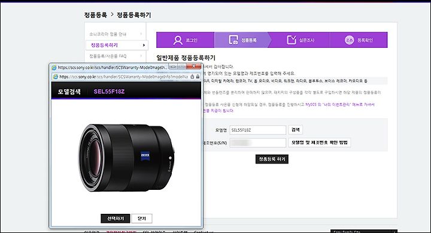
Task: Click the compatibility icon beside the lock
Action: [192, 77]
